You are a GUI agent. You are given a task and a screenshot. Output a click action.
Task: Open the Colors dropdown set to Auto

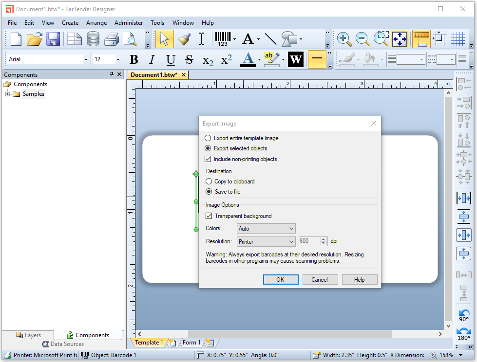click(x=266, y=228)
